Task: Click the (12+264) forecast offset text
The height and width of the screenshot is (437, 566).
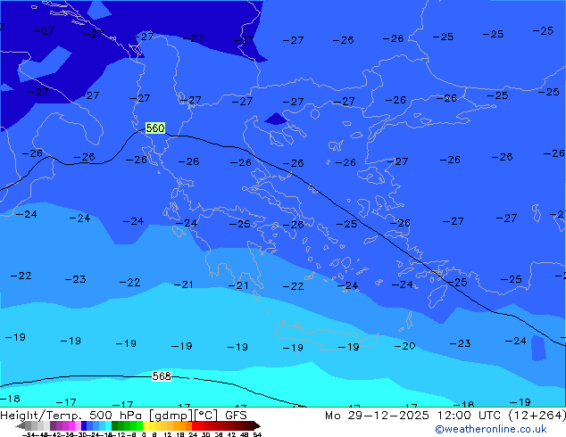Action: coord(537,416)
